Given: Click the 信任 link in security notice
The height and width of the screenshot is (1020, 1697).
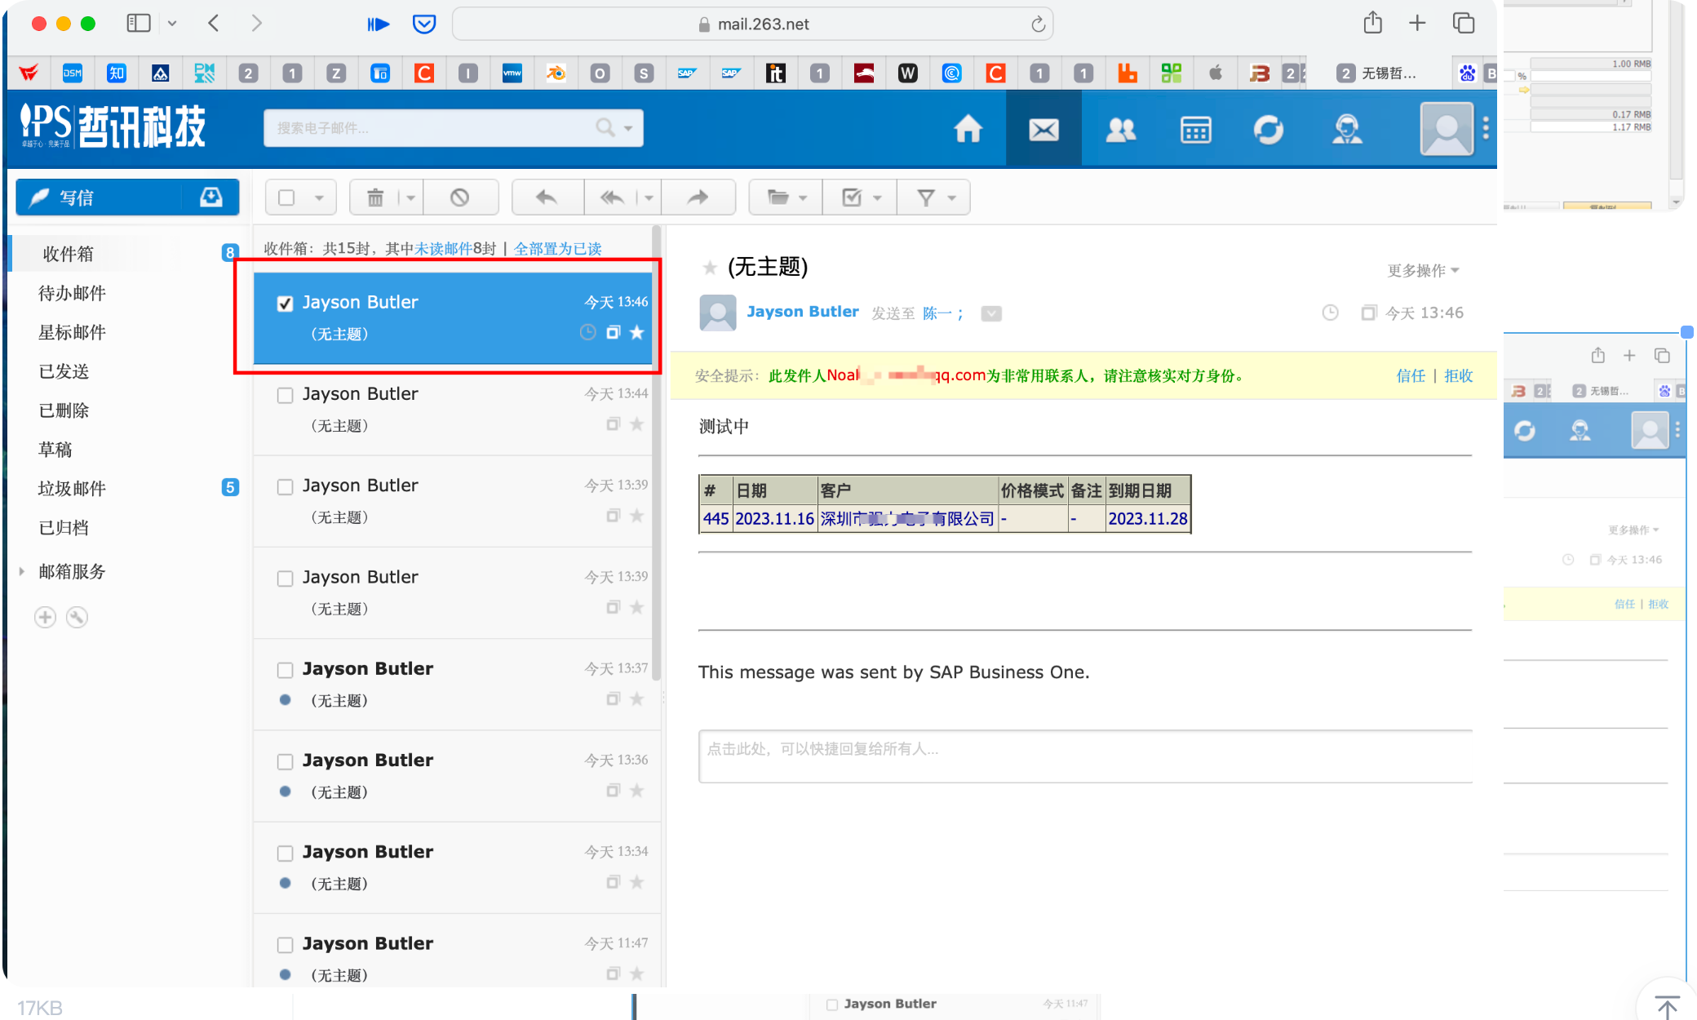Looking at the screenshot, I should click(x=1411, y=375).
